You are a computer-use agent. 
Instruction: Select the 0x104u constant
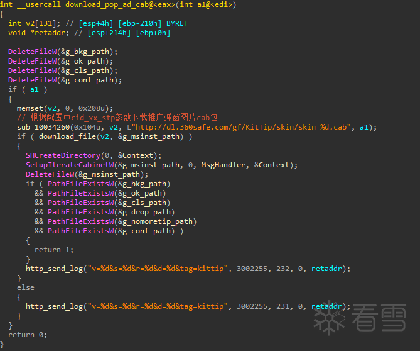(x=87, y=127)
